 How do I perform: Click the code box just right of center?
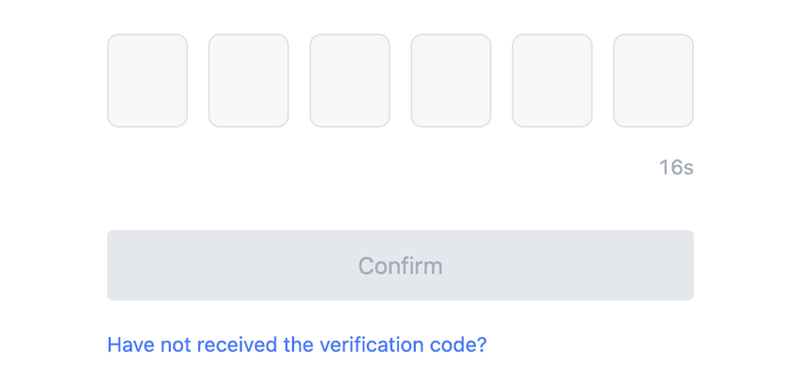(x=451, y=81)
